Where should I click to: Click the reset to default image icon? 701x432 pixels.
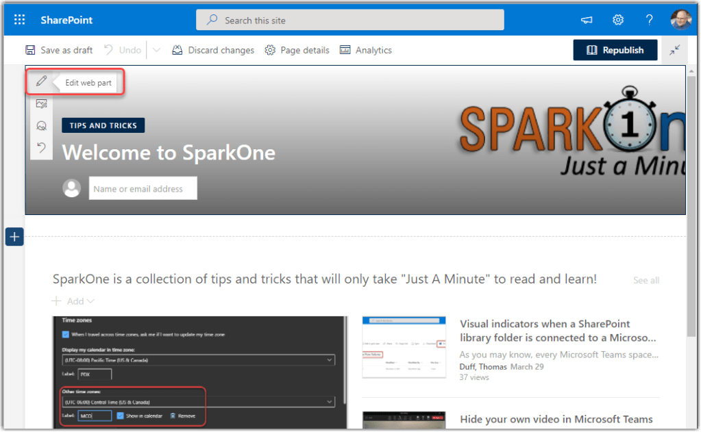pos(41,148)
